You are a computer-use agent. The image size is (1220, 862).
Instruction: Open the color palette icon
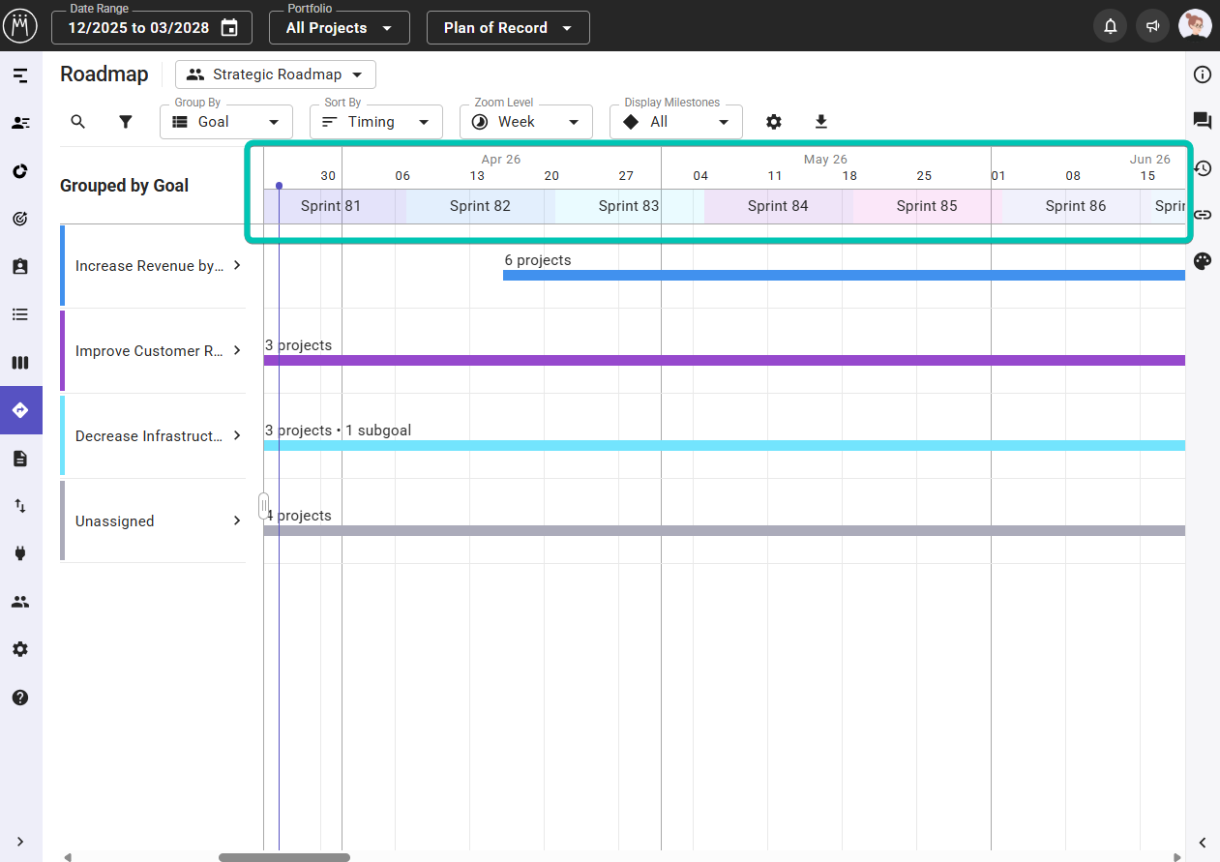(x=1203, y=261)
